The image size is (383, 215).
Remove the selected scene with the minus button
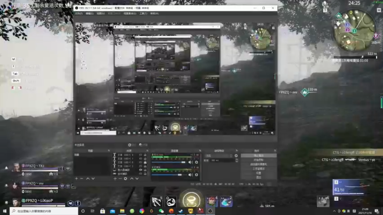[x=81, y=179]
